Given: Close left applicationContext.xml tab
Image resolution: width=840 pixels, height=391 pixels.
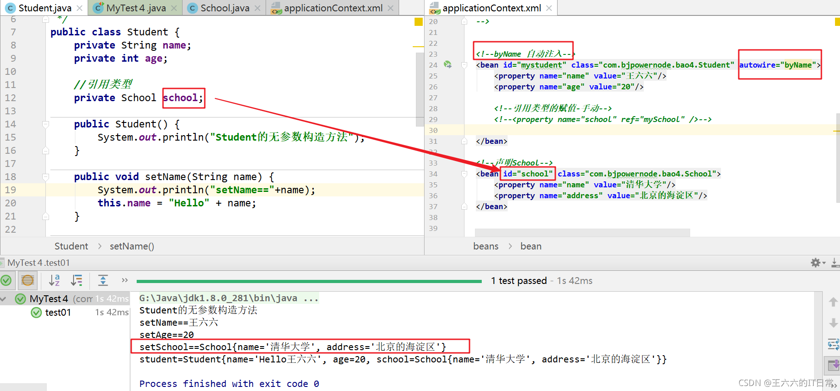Looking at the screenshot, I should [x=390, y=8].
